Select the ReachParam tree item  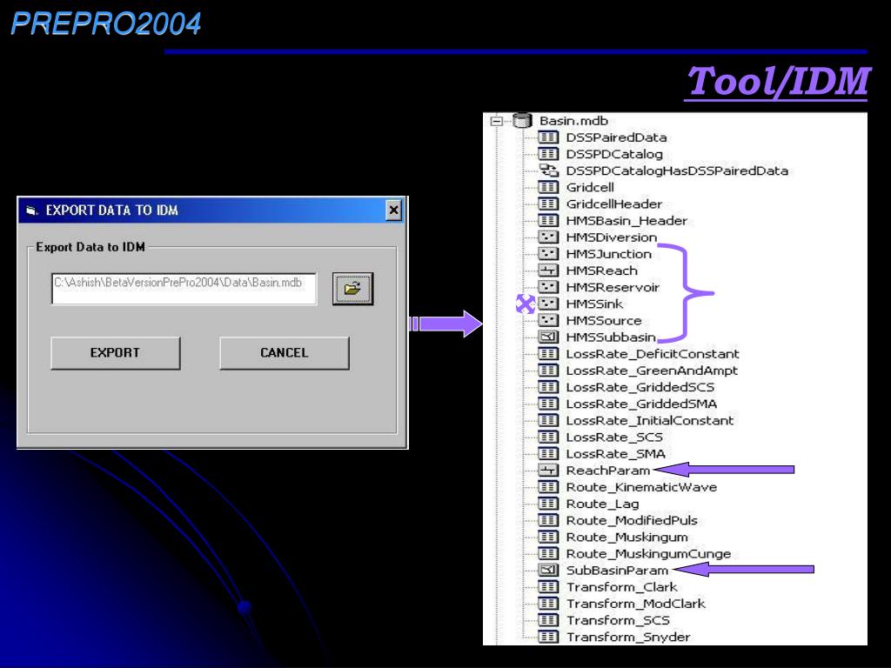point(607,471)
